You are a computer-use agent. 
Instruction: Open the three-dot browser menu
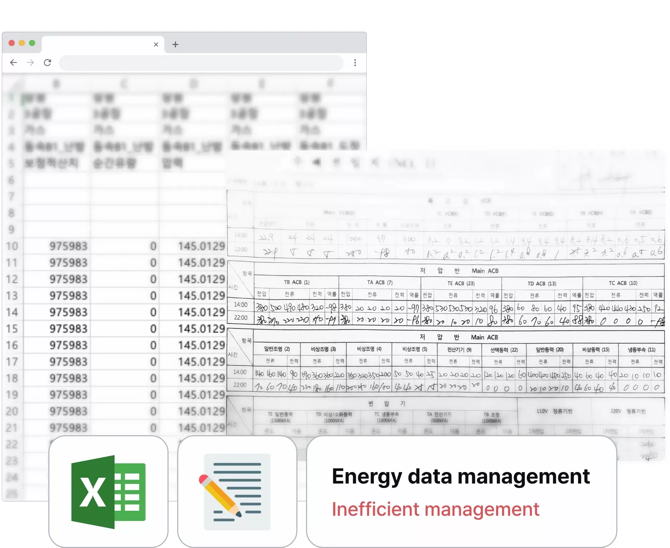[355, 63]
